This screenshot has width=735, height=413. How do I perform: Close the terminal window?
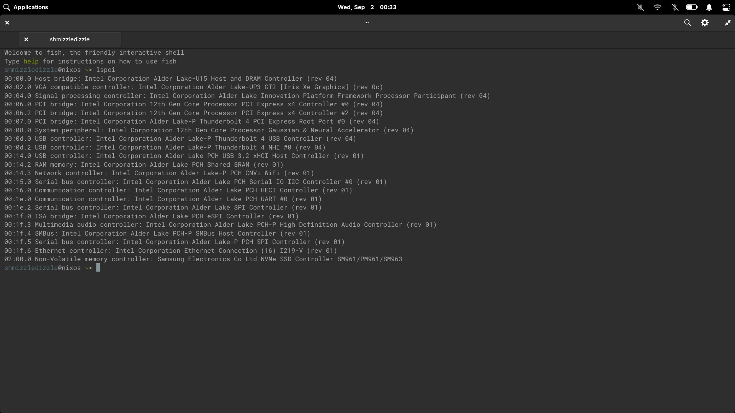(x=7, y=23)
